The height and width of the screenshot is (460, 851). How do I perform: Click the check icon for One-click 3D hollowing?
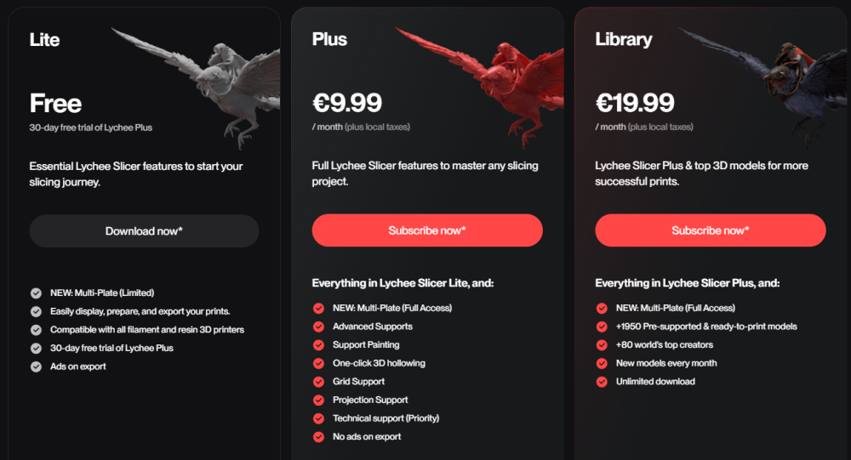pos(318,363)
